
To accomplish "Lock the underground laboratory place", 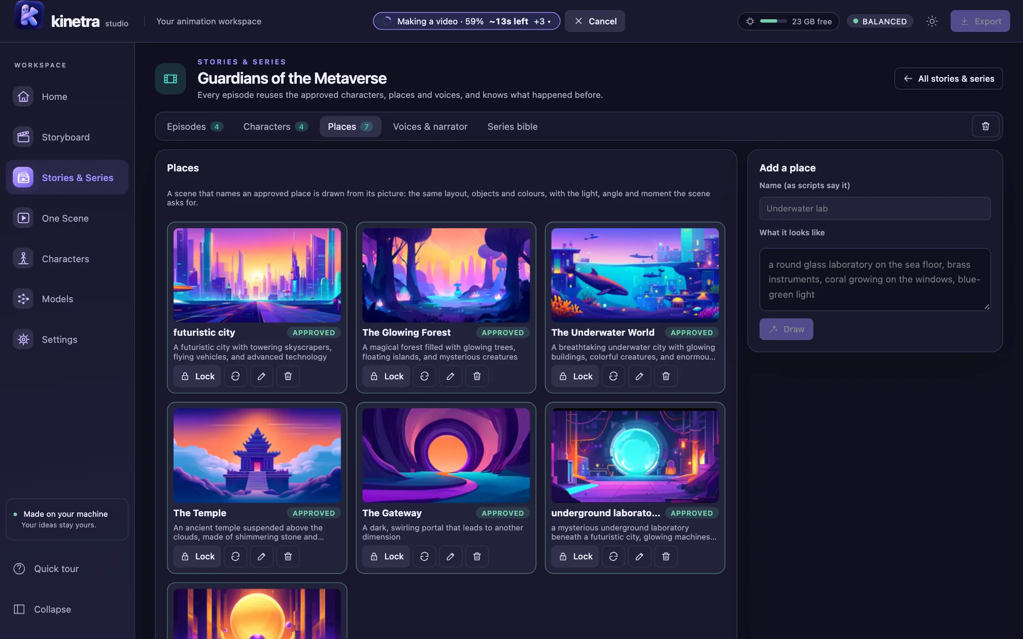I will pos(575,556).
